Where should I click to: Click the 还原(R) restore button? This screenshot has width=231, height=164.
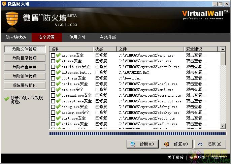(210, 144)
